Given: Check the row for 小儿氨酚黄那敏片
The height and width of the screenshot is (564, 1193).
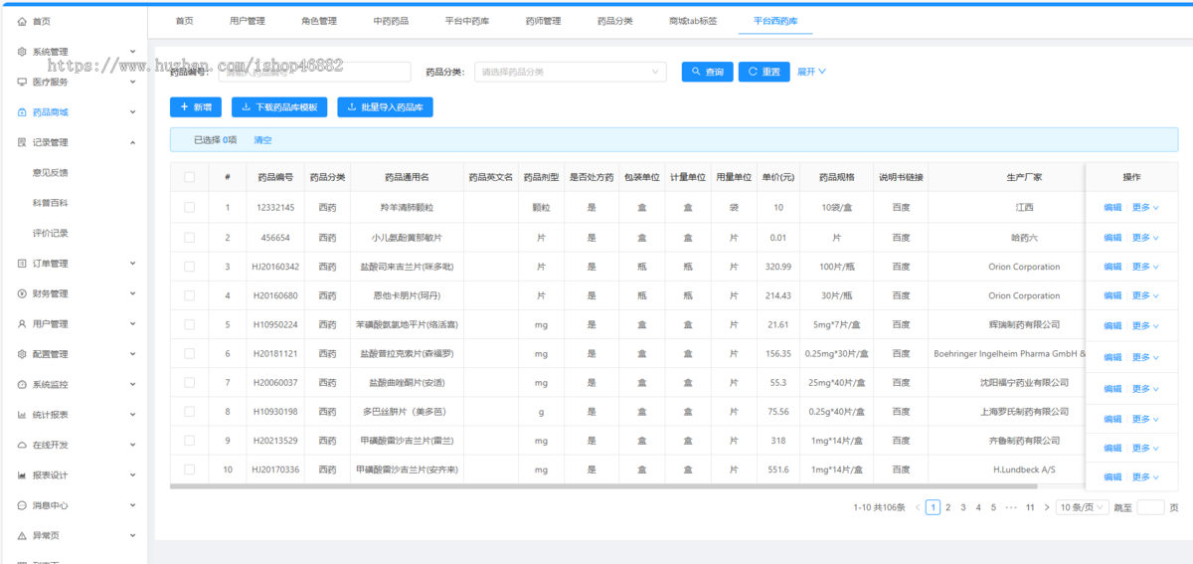Looking at the screenshot, I should [189, 238].
